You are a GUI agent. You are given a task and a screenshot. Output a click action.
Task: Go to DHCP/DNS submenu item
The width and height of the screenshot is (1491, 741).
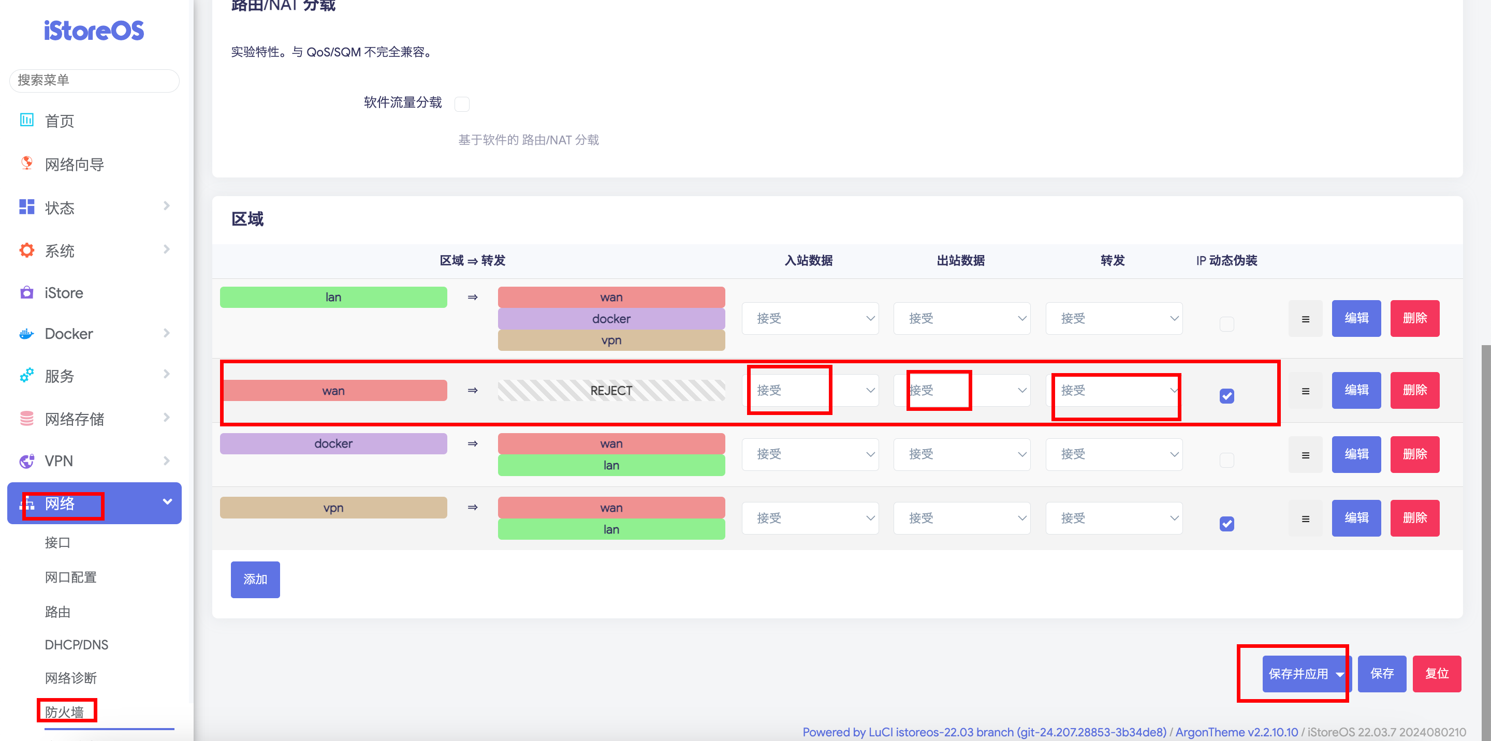[x=77, y=644]
